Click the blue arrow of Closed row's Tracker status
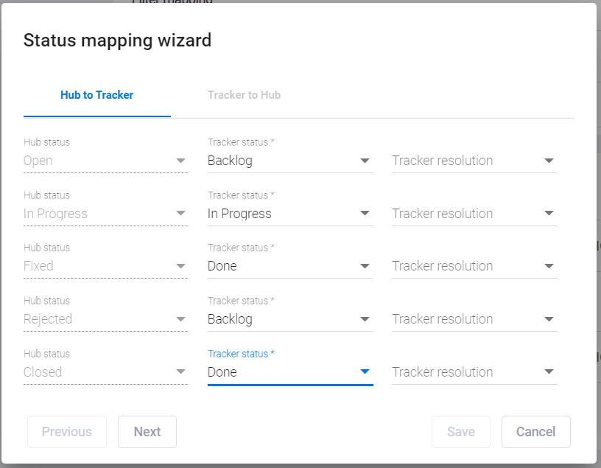 pyautogui.click(x=365, y=371)
